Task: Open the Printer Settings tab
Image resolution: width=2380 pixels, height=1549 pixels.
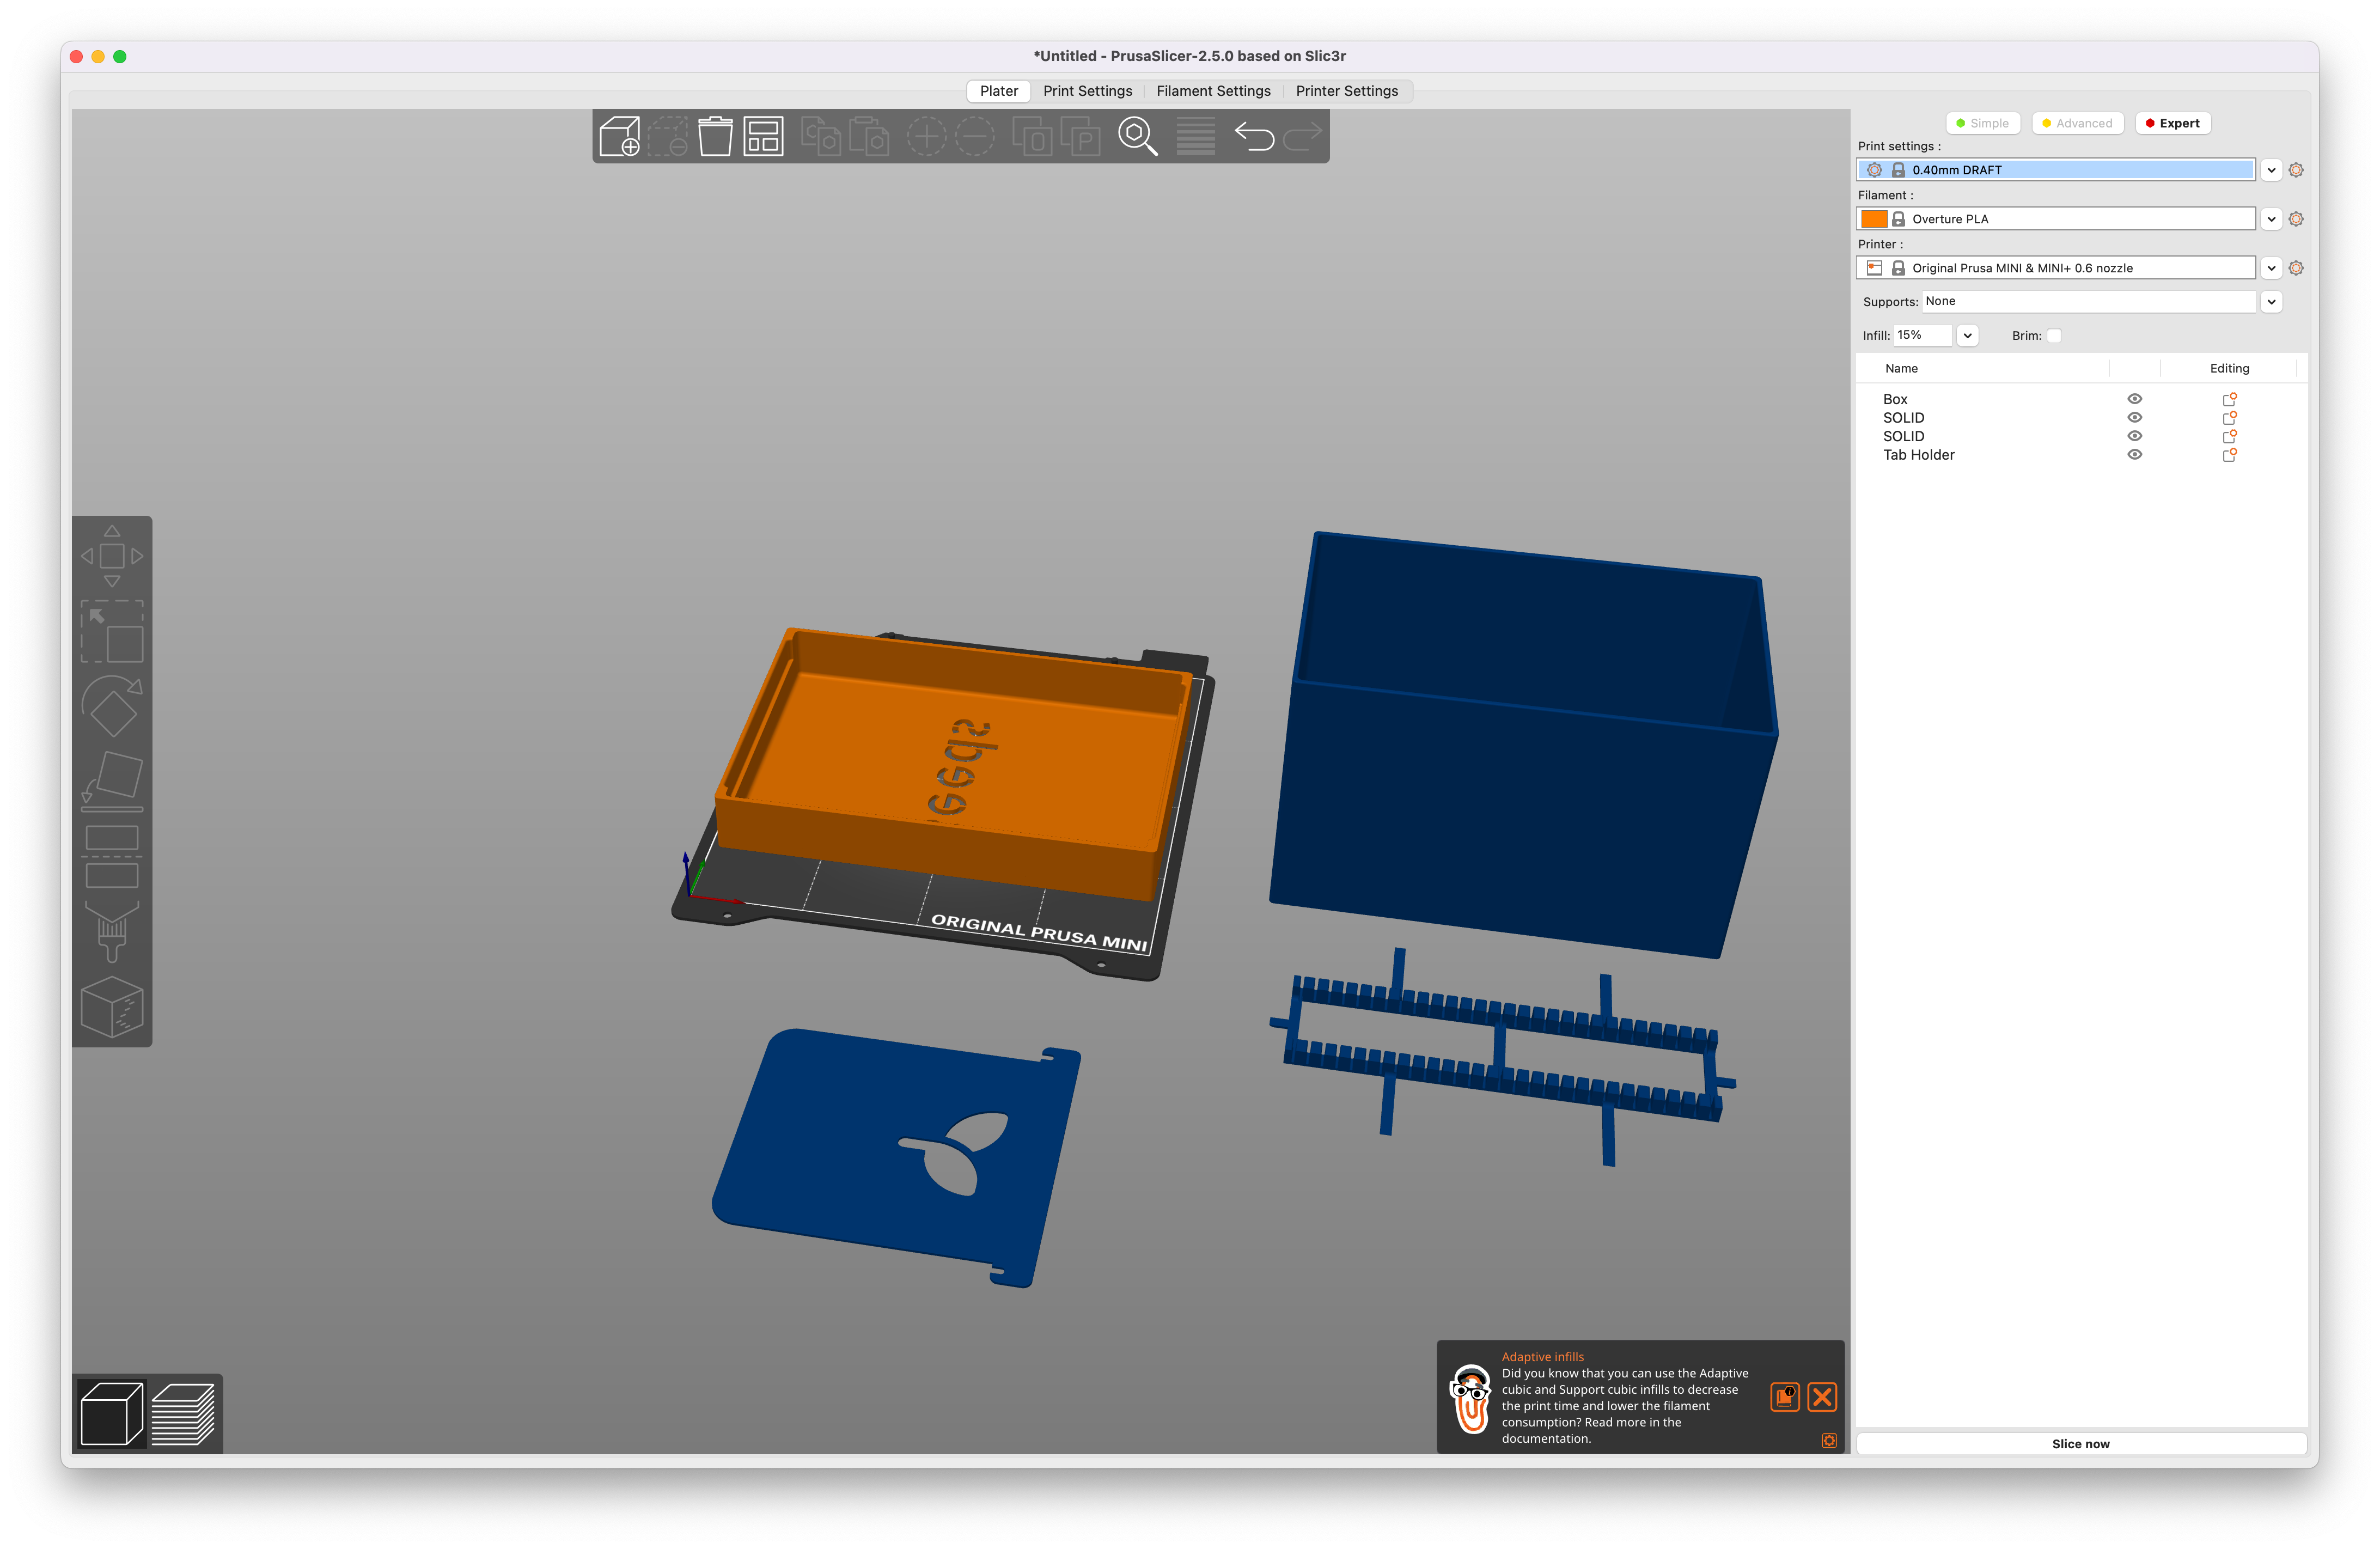Action: 1346,91
